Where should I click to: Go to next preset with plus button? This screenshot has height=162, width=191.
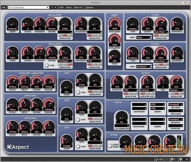point(55,8)
